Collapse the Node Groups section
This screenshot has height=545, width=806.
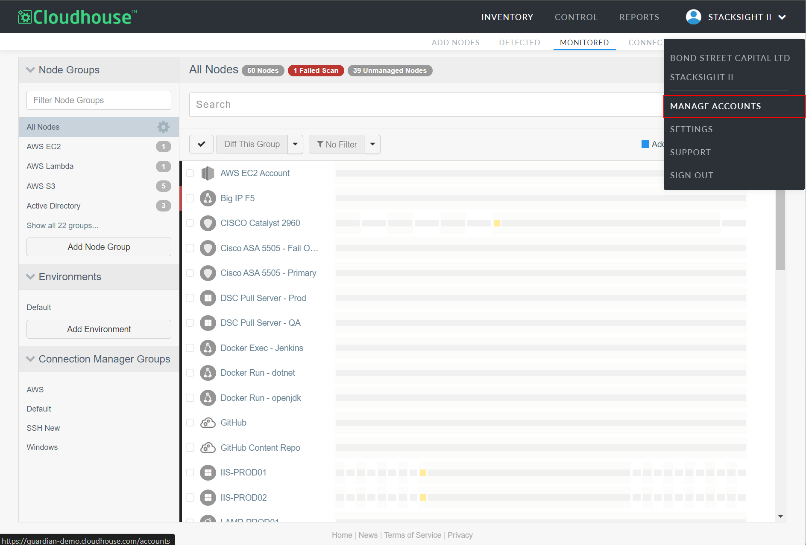(30, 70)
